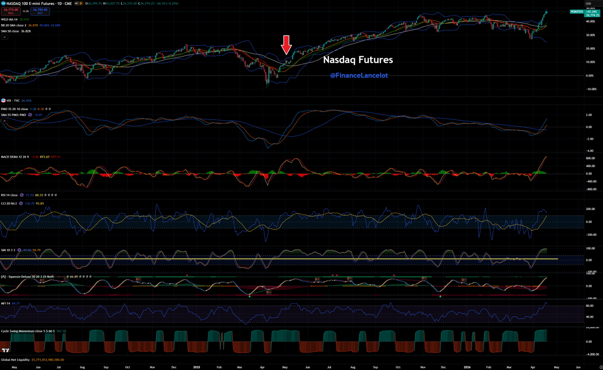Viewport: 603px width, 370px height.
Task: Click the VIX flag icon
Action: pos(3,101)
